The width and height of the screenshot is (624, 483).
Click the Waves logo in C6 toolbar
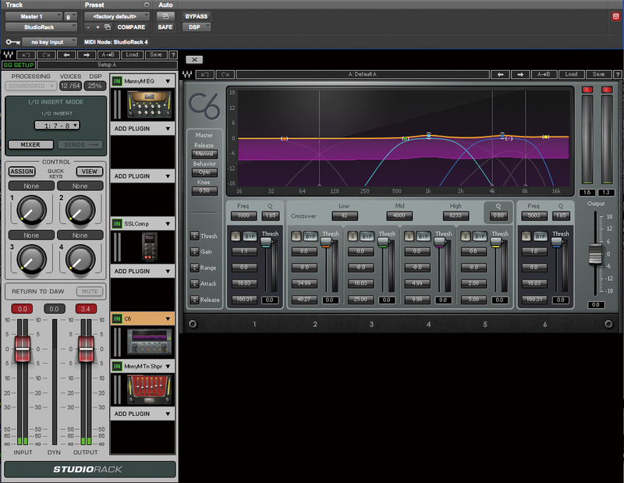[x=187, y=74]
